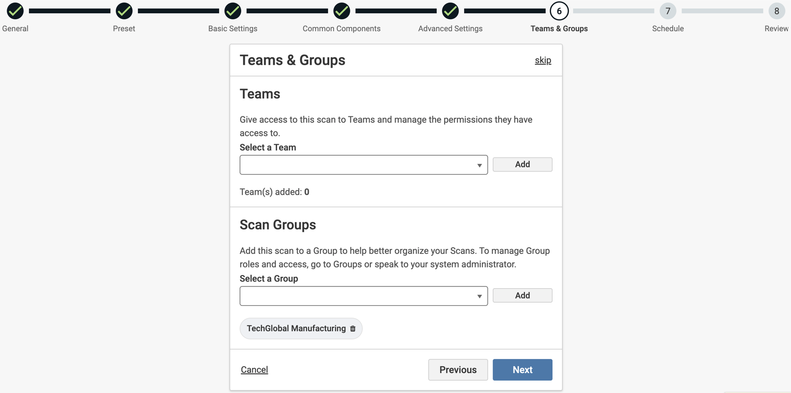791x393 pixels.
Task: Click the Group dropdown arrow
Action: pos(479,297)
